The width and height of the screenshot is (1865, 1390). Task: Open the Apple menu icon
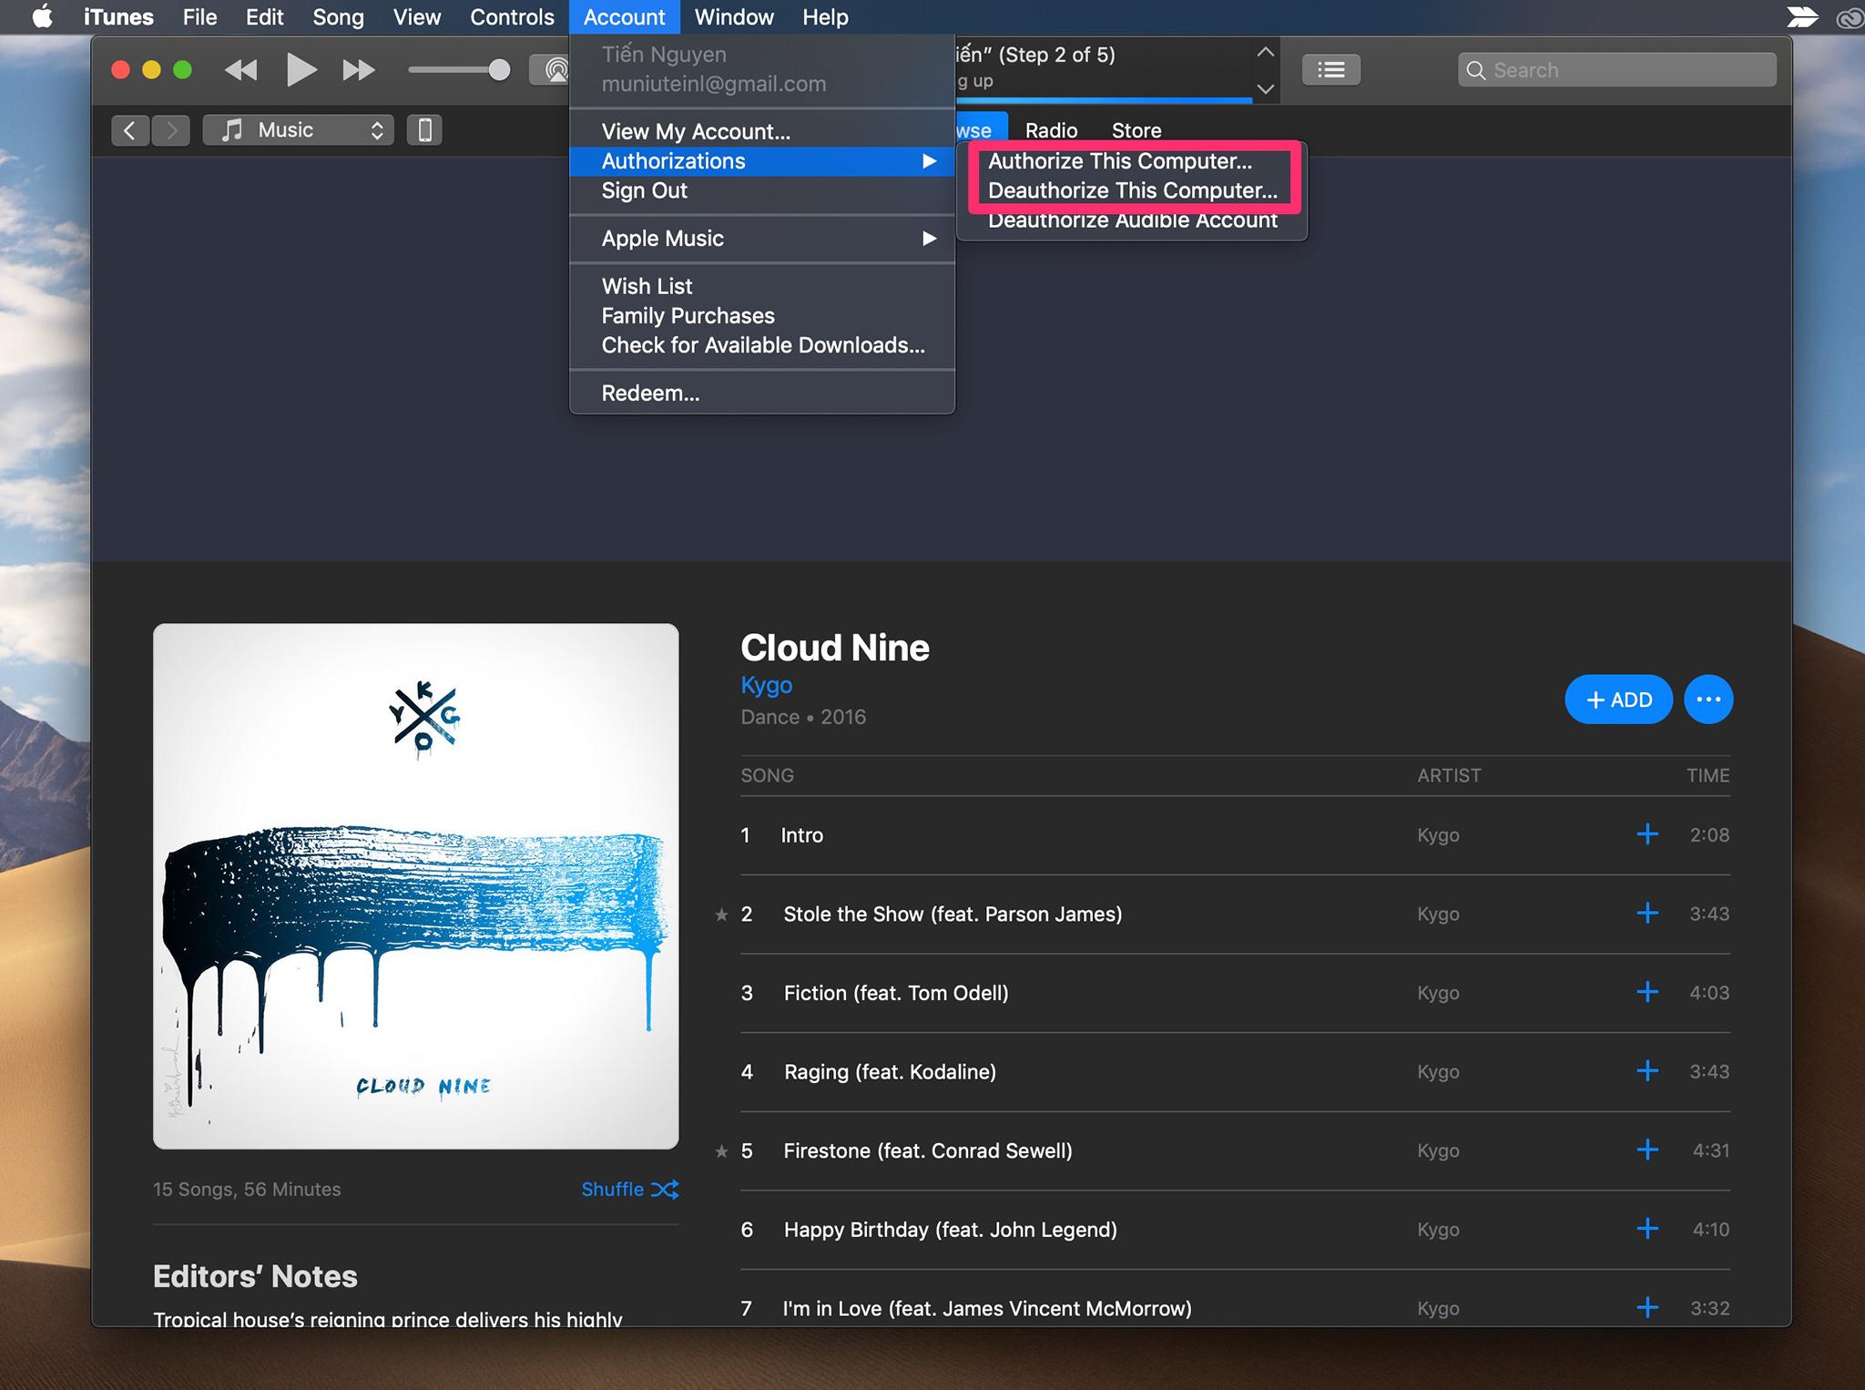point(42,16)
